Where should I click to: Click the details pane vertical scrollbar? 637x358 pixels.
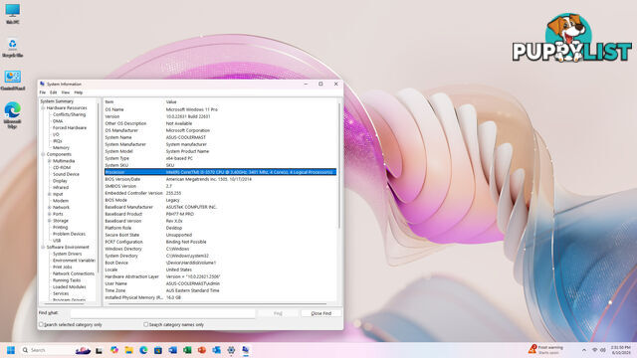[x=339, y=166]
